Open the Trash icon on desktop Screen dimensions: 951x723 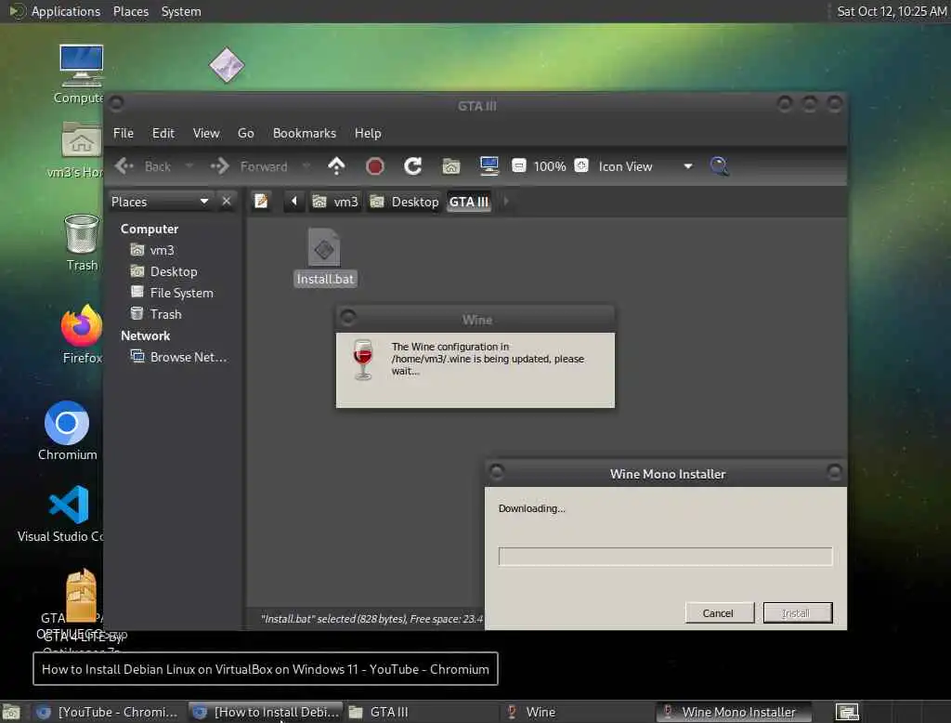tap(82, 233)
